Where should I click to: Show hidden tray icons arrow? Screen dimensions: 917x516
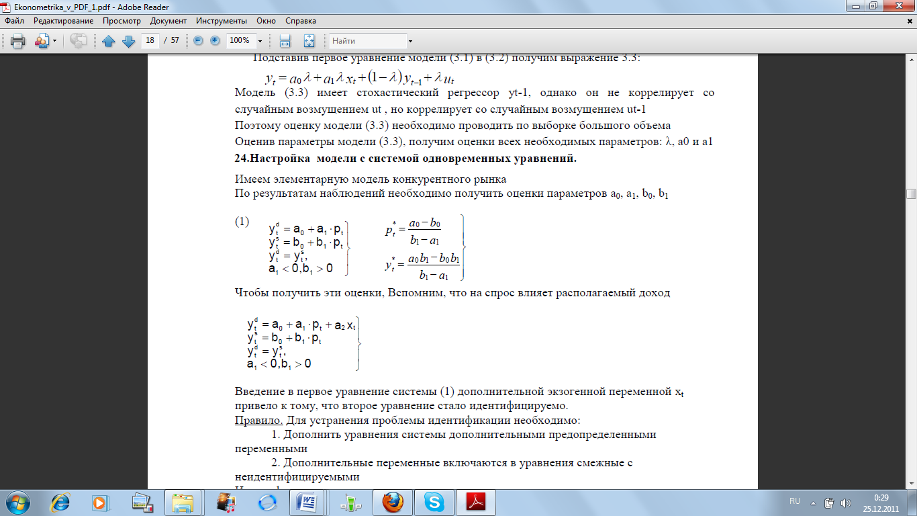click(x=814, y=503)
